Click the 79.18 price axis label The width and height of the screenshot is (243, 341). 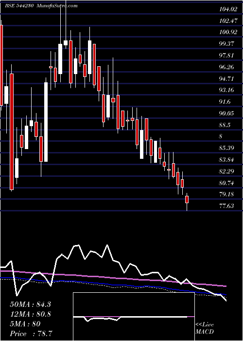pos(227,194)
